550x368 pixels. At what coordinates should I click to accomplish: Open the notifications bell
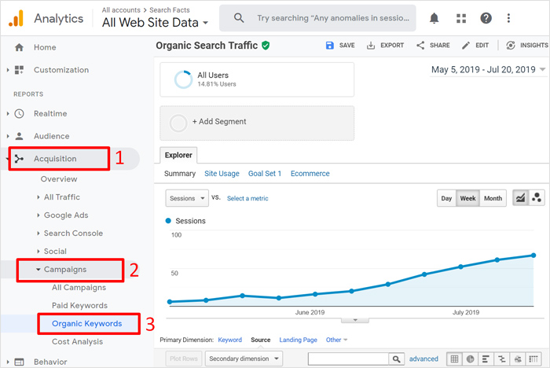pos(434,17)
